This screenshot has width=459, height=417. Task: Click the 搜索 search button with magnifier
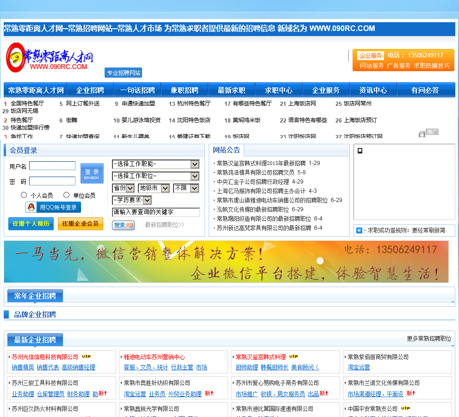click(x=123, y=225)
